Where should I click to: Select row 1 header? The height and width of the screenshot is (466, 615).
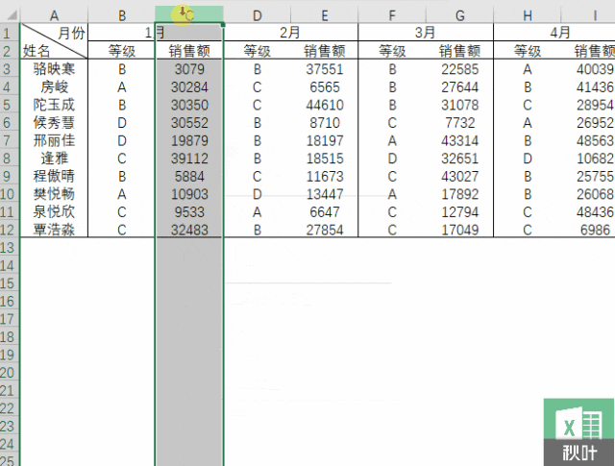(x=10, y=33)
